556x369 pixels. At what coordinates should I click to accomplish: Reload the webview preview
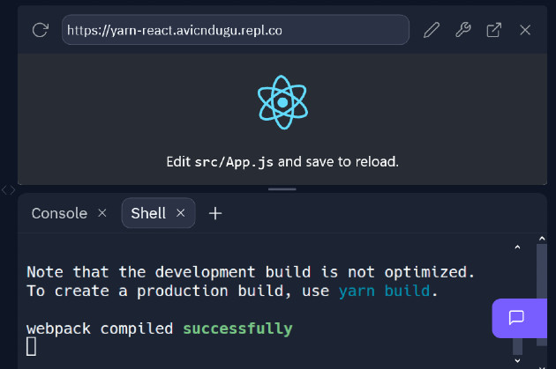(40, 30)
